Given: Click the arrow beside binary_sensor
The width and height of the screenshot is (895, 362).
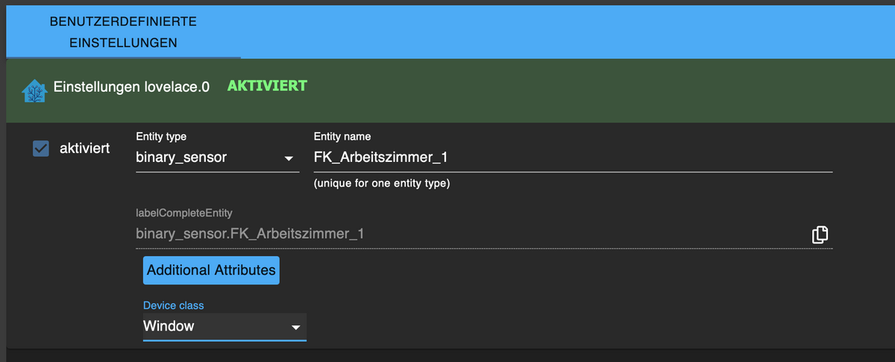Looking at the screenshot, I should 289,159.
